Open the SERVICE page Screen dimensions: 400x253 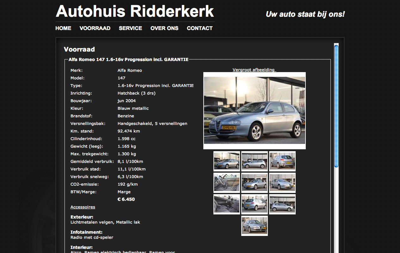click(x=130, y=28)
